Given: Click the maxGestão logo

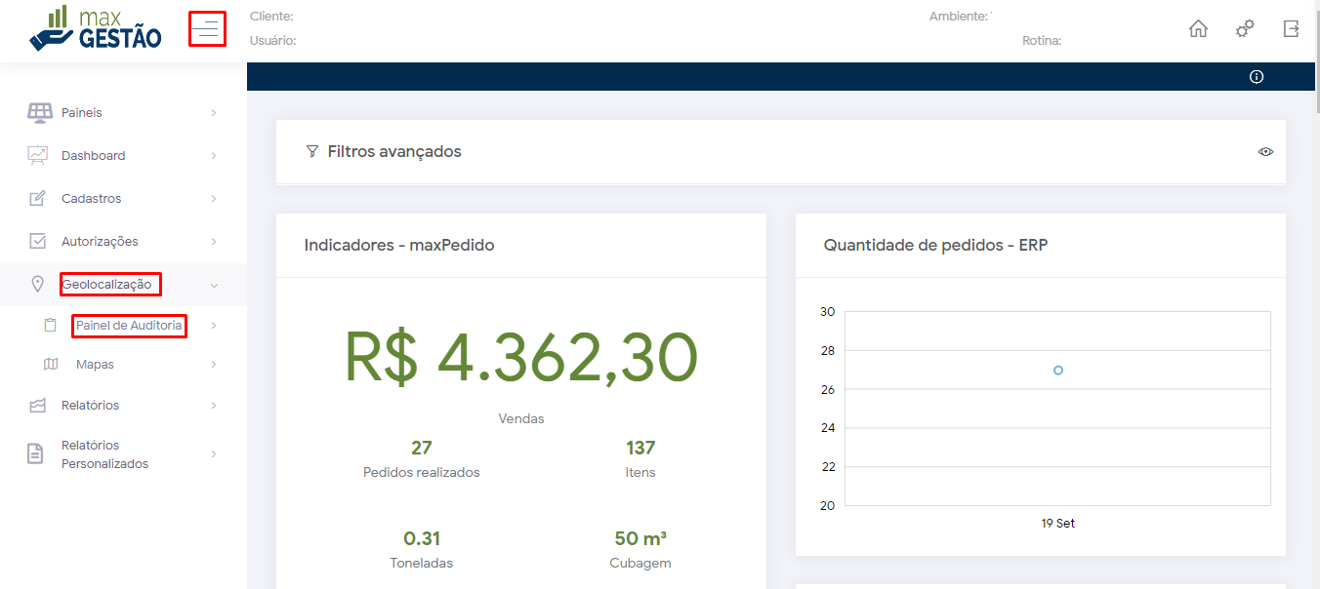Looking at the screenshot, I should tap(96, 28).
